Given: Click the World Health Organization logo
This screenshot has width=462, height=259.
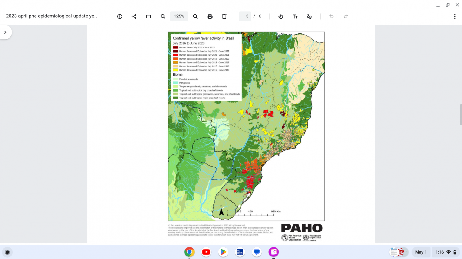Looking at the screenshot, I should pyautogui.click(x=312, y=238).
